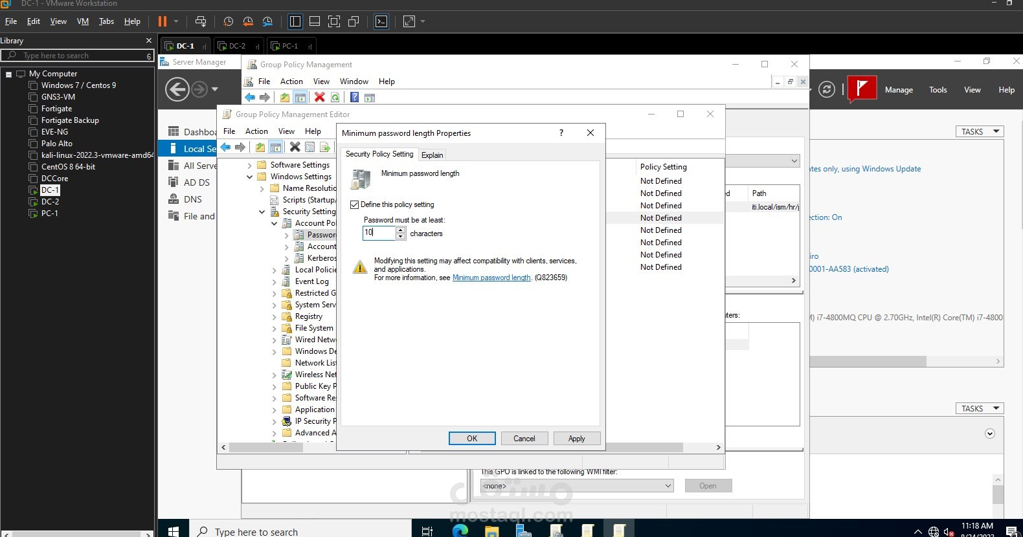The image size is (1023, 537).
Task: Open Window menu in Group Policy Management
Action: (x=354, y=82)
